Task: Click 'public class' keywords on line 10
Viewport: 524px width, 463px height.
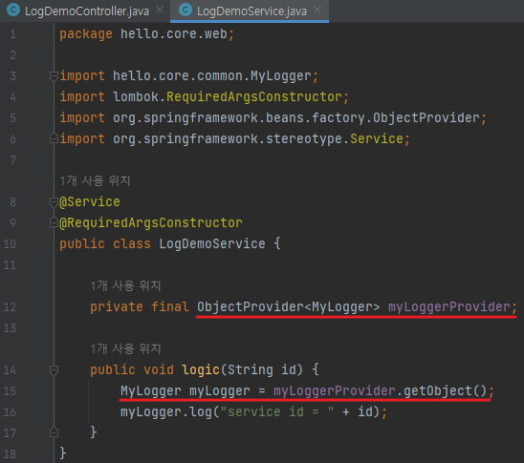Action: click(105, 243)
